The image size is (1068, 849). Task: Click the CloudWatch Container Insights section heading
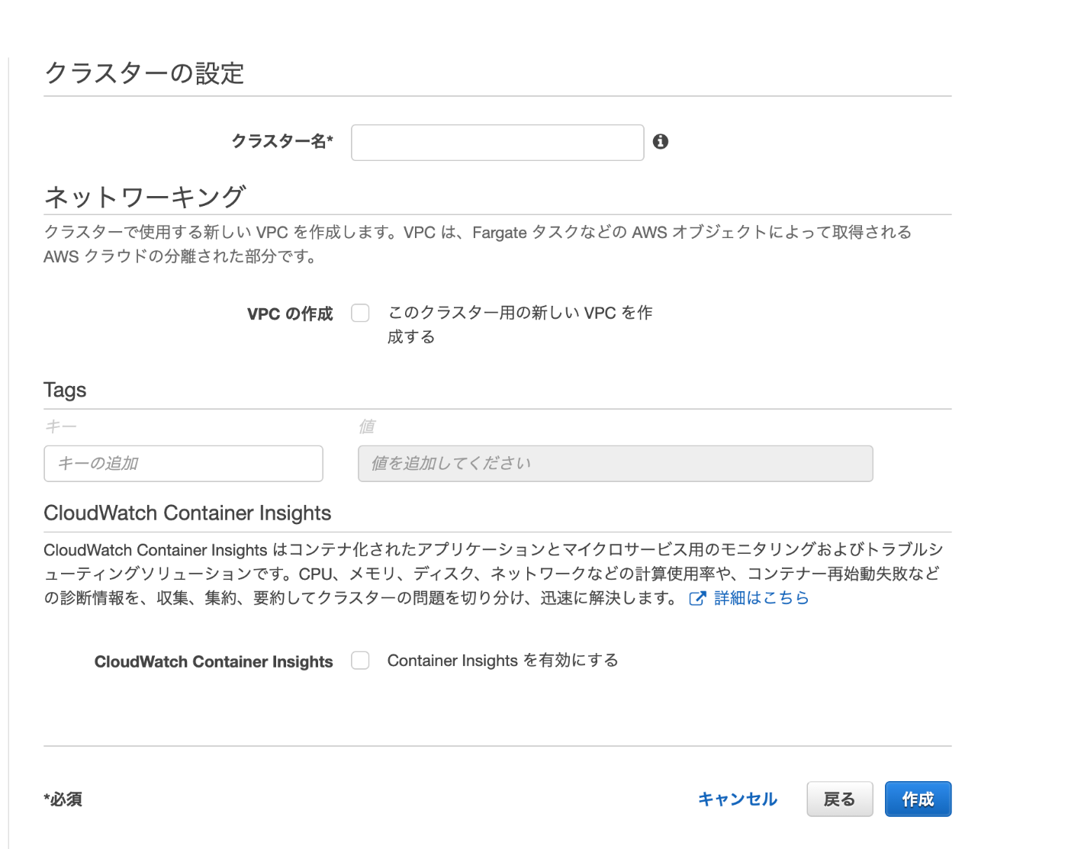[187, 513]
